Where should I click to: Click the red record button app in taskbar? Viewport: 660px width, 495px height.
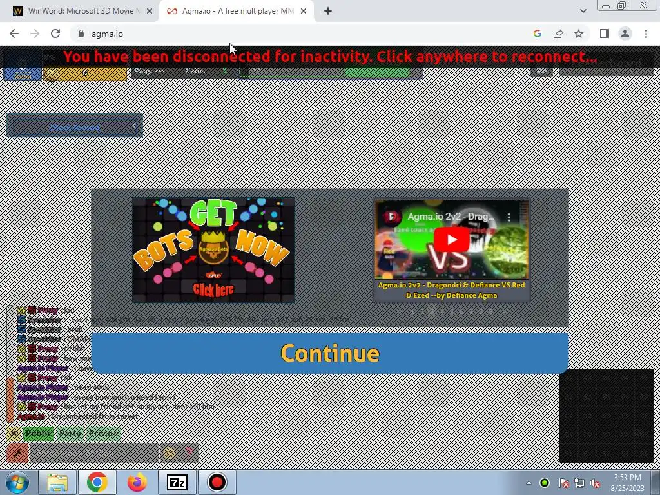[217, 482]
